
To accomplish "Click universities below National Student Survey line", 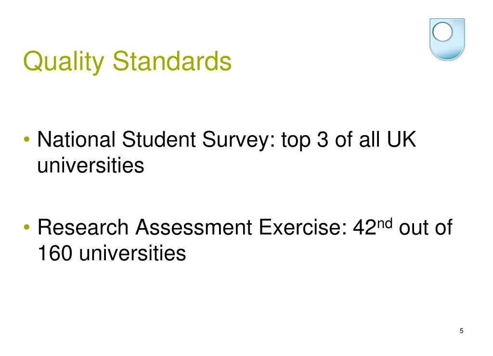I will (91, 165).
